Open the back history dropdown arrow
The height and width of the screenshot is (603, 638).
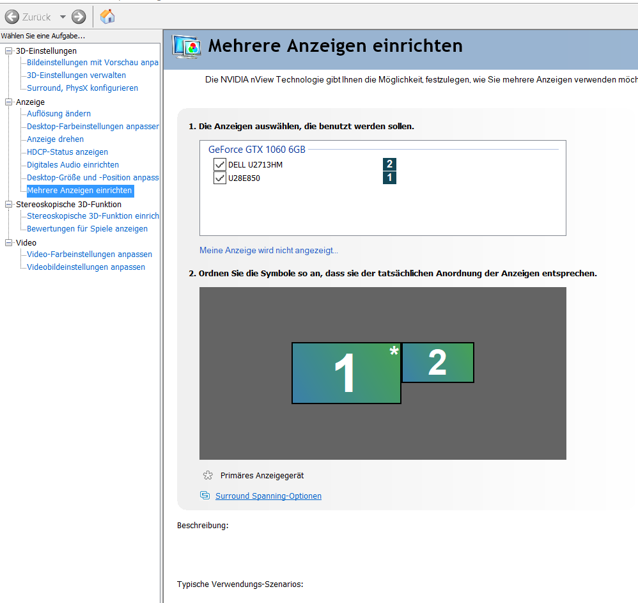tap(63, 17)
